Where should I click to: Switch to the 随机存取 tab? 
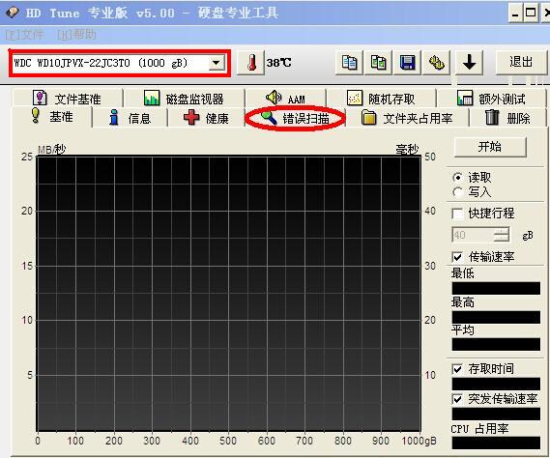click(x=381, y=99)
